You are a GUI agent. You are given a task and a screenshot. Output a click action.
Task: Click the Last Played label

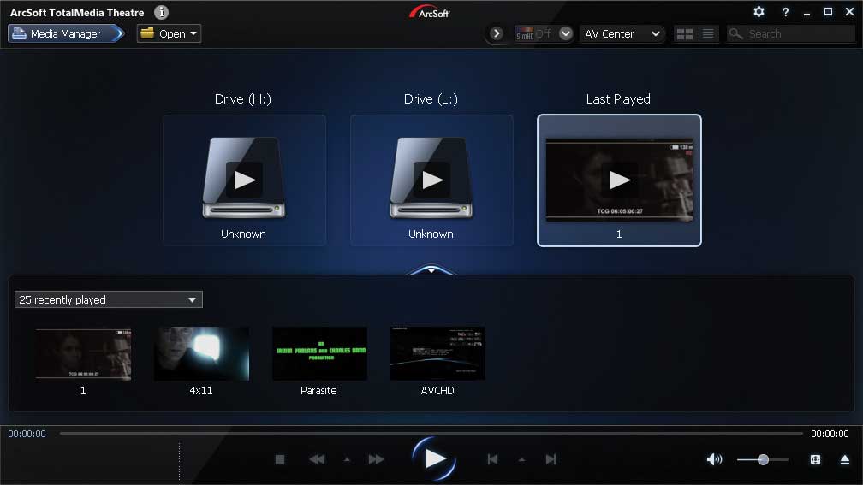[x=618, y=99]
